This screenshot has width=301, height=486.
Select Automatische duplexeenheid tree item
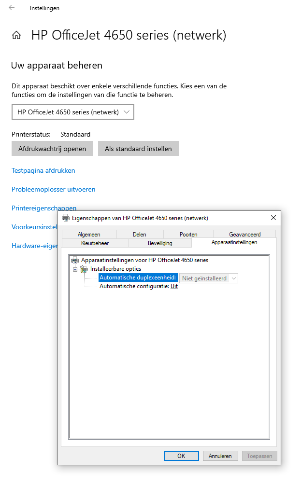pos(138,278)
